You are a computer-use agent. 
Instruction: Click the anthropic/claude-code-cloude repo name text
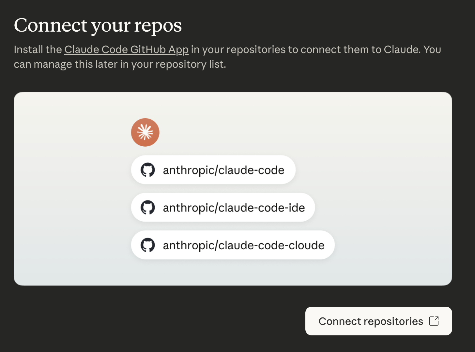click(x=243, y=245)
